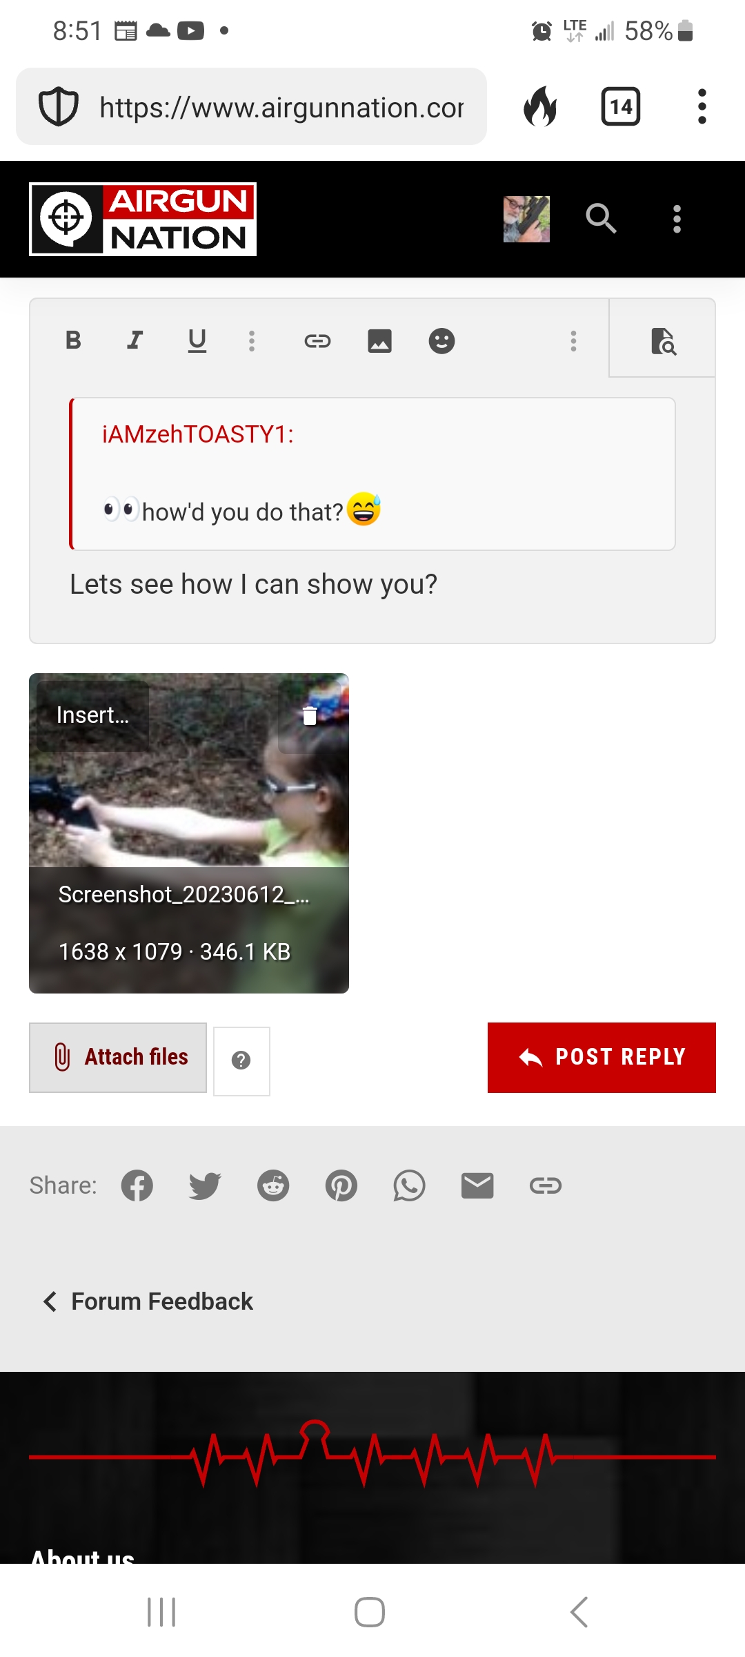Open the attachment help question mark
This screenshot has width=745, height=1657.
coord(241,1060)
